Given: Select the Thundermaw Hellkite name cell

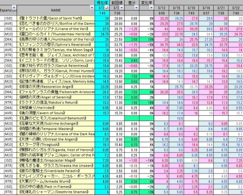Looking at the screenshot, I should click(56, 34).
